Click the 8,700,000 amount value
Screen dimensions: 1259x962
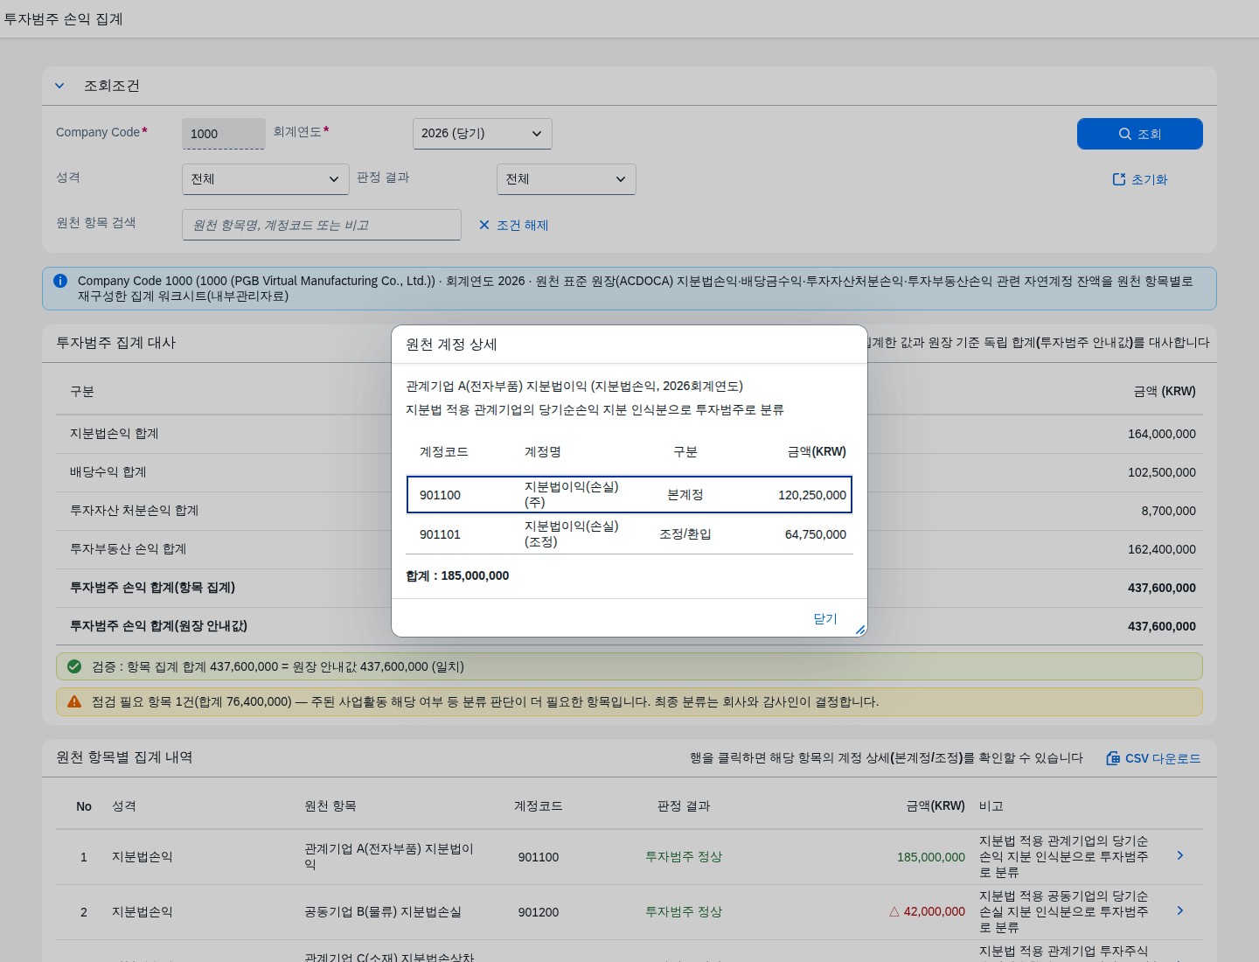pos(1168,511)
